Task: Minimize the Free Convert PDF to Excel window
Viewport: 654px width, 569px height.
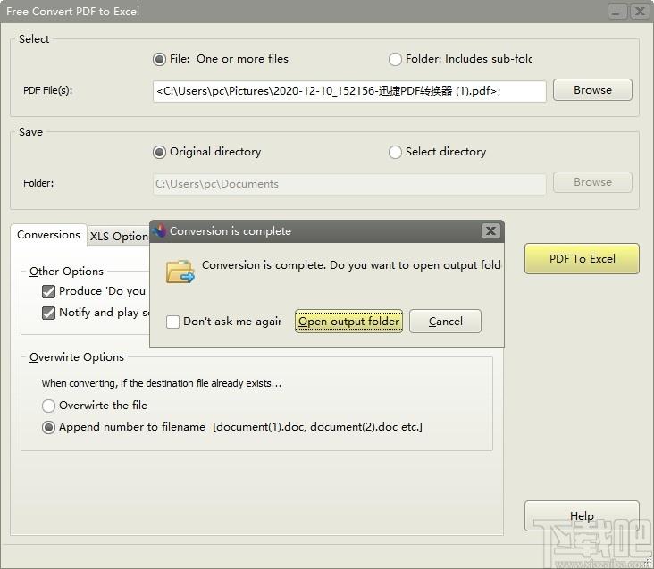Action: click(x=616, y=12)
